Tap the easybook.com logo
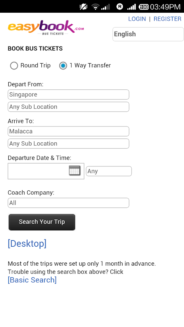 (46, 28)
